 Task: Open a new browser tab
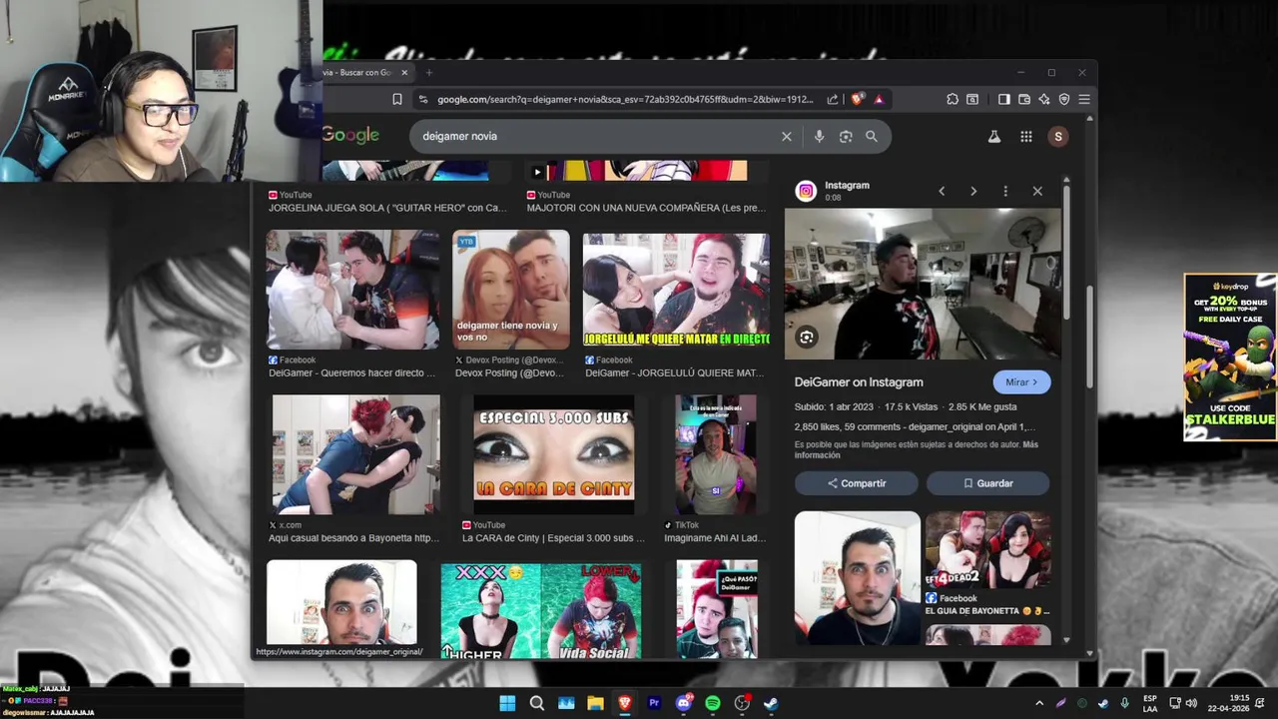pos(429,72)
